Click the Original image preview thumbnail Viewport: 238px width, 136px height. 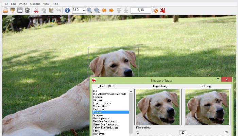(158, 107)
